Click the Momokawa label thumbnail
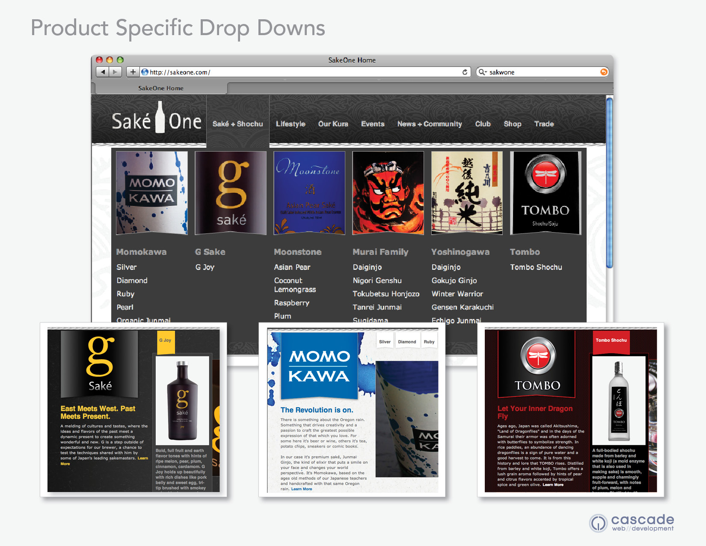706x546 pixels. coord(152,193)
